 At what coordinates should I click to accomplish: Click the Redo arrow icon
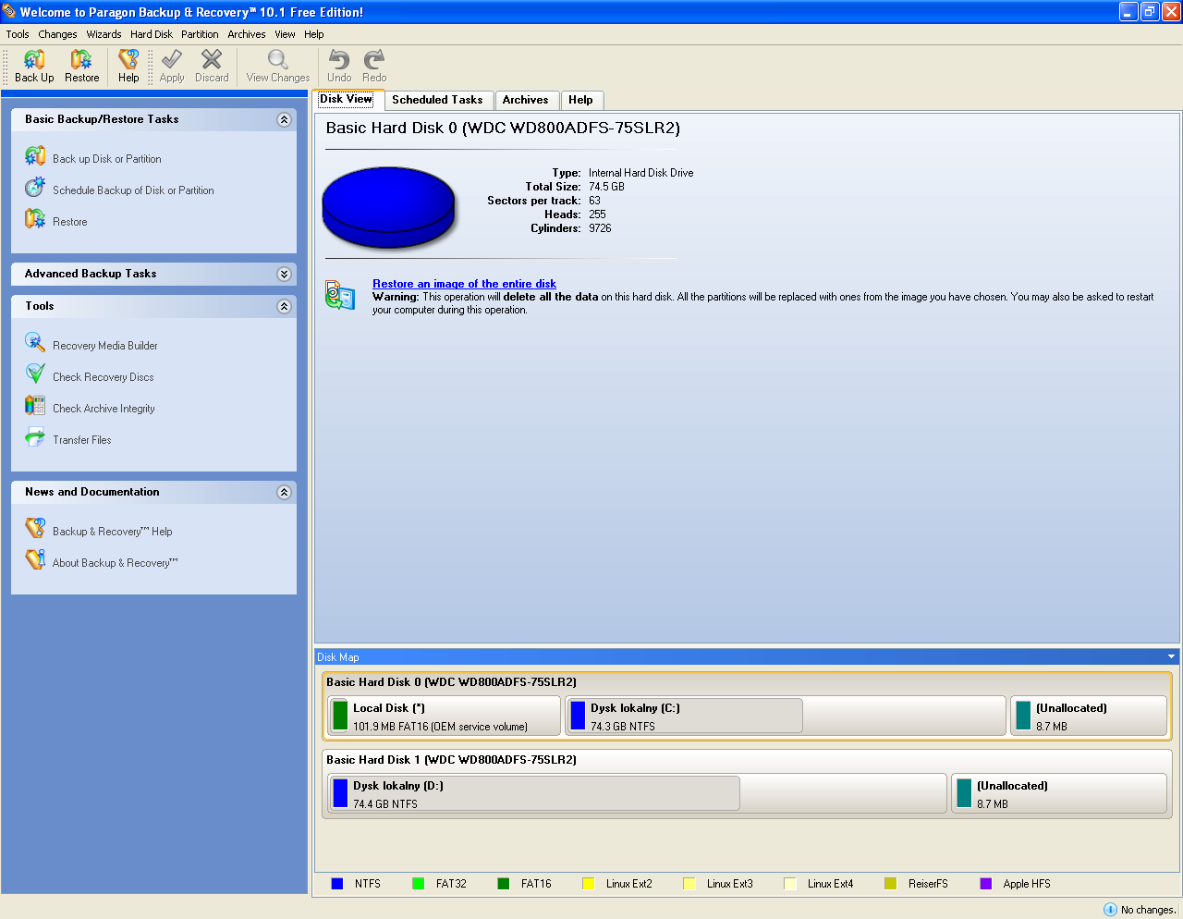[x=374, y=60]
